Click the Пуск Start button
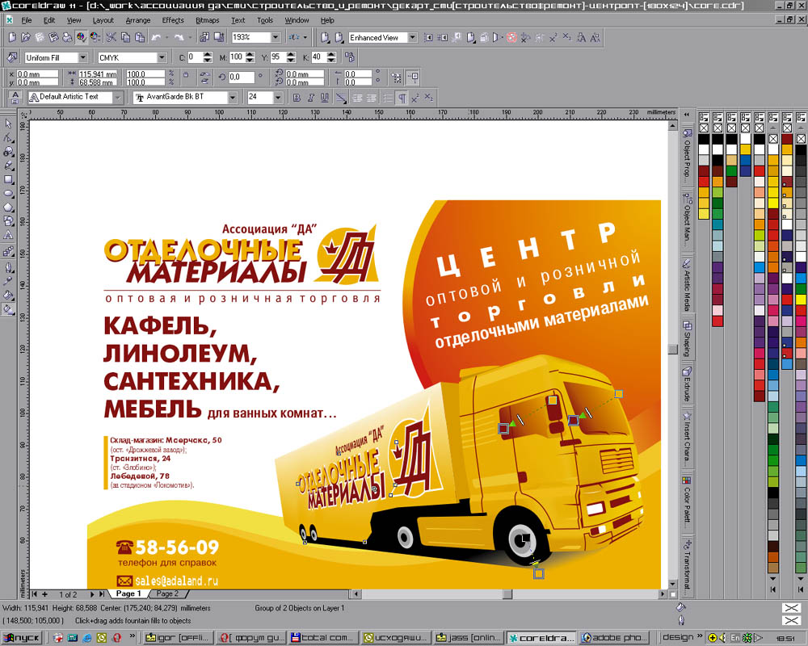Viewport: 808px width, 646px height. [21, 638]
